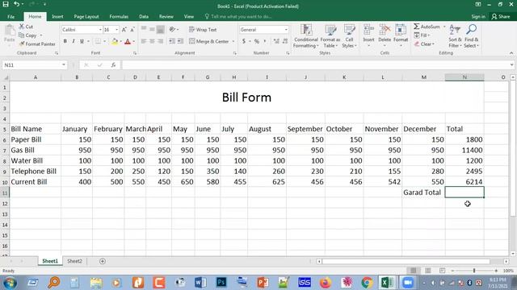Click the Insert Function fx icon
Screen dimensions: 517x290
coord(113,65)
